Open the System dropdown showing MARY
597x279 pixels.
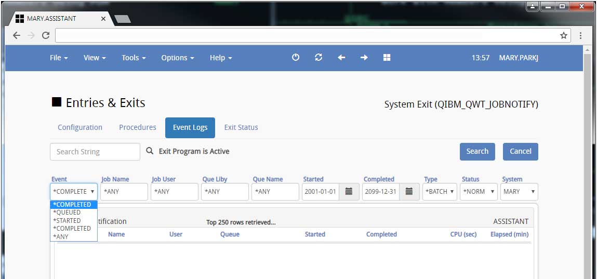519,192
